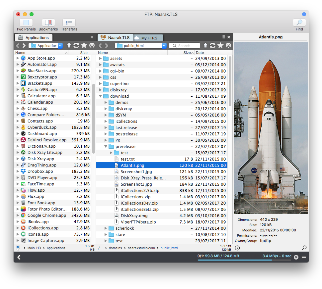Expand the scherlokk folder
Viewport: 322px width, 289px height.
106,228
